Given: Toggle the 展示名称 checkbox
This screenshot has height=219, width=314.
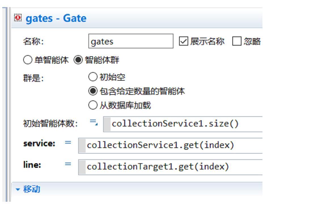Looking at the screenshot, I should 183,41.
